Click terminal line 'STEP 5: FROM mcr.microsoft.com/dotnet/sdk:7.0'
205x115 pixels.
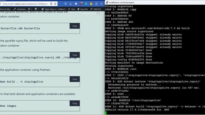147,28
